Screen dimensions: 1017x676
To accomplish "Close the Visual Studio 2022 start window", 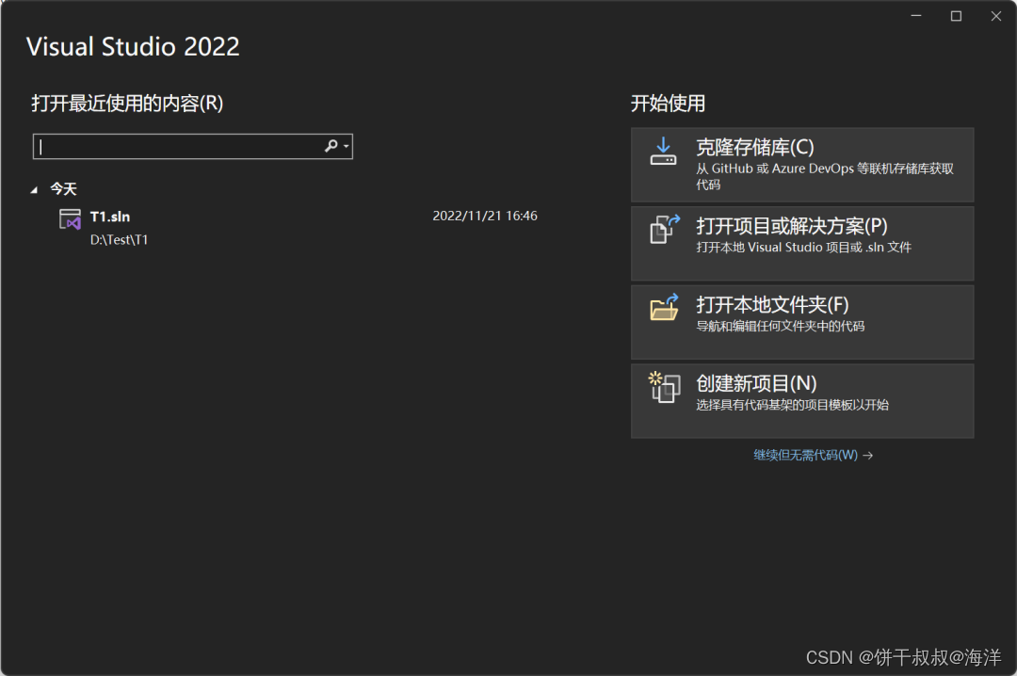I will [x=996, y=16].
